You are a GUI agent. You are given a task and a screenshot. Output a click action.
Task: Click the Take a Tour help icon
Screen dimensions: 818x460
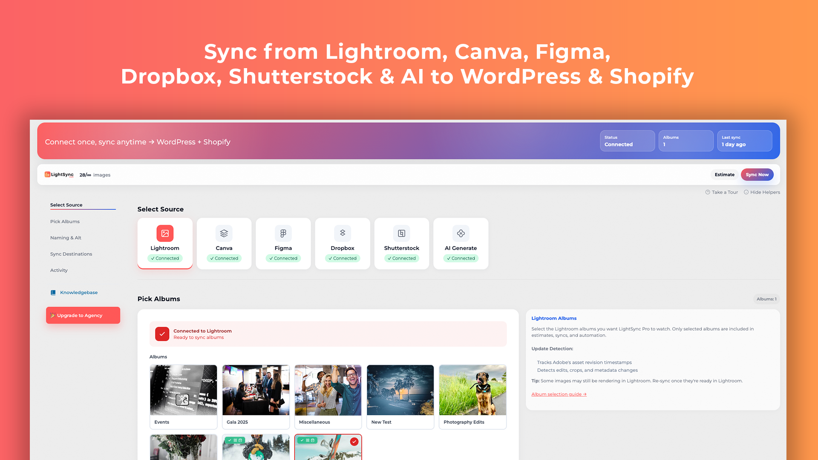[708, 192]
